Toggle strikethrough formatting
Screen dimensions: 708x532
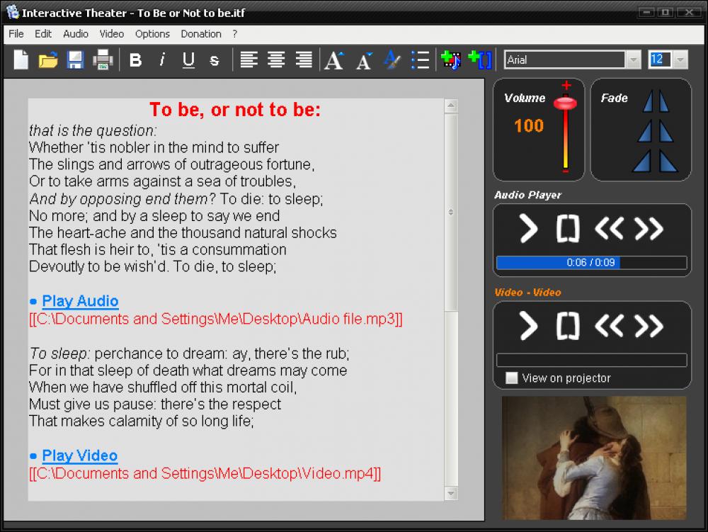point(214,60)
